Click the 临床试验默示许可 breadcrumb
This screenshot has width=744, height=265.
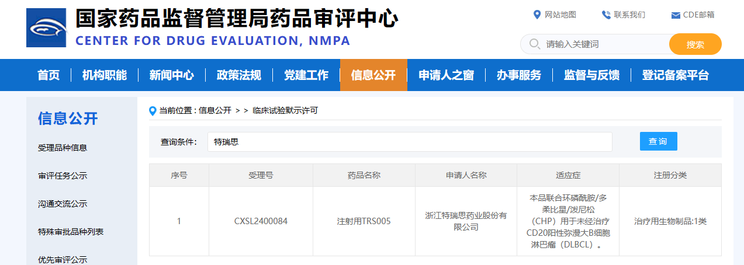point(285,110)
